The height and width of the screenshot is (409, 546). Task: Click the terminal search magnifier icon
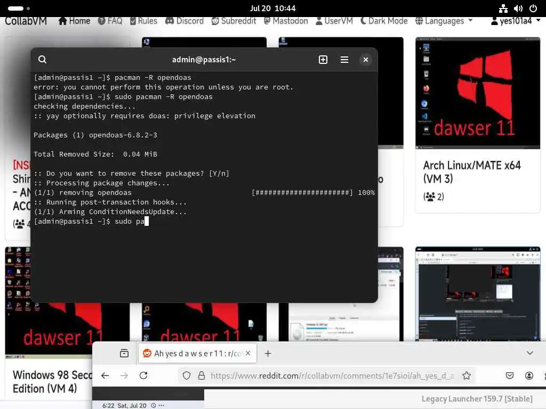coord(42,60)
